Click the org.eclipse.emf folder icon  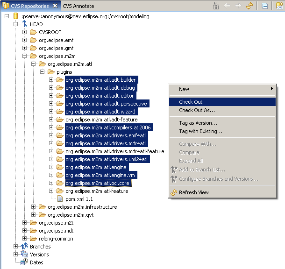click(x=33, y=40)
